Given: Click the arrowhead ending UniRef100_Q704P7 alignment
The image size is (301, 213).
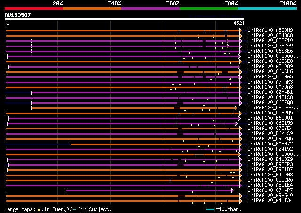Looking at the screenshot, I should coord(233,190).
